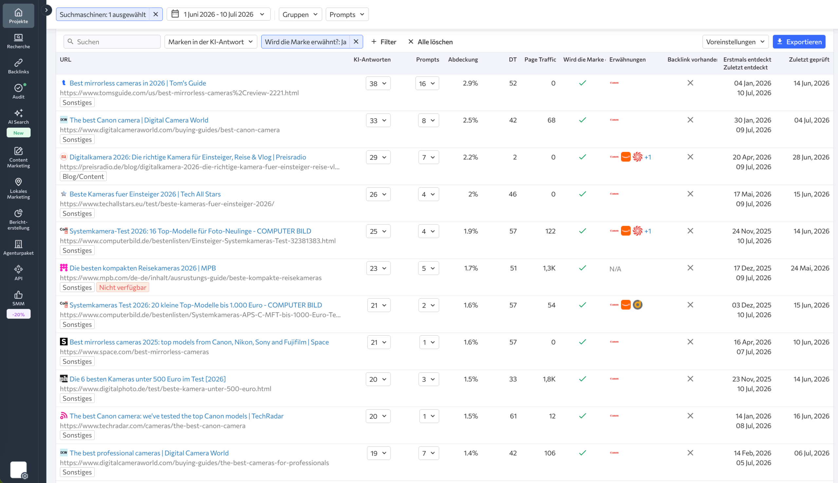Click the Canon logo in Tom's Guide row
Viewport: 838px width, 483px height.
click(614, 83)
